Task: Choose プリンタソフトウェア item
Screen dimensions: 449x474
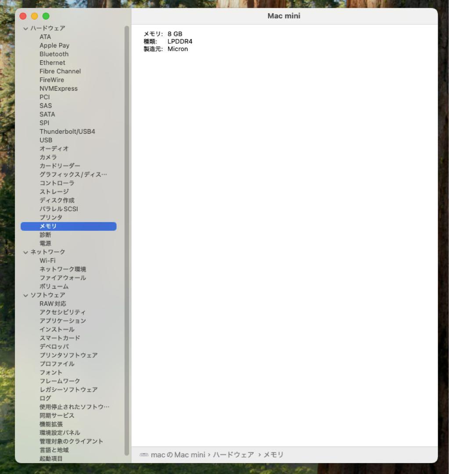Action: [68, 355]
